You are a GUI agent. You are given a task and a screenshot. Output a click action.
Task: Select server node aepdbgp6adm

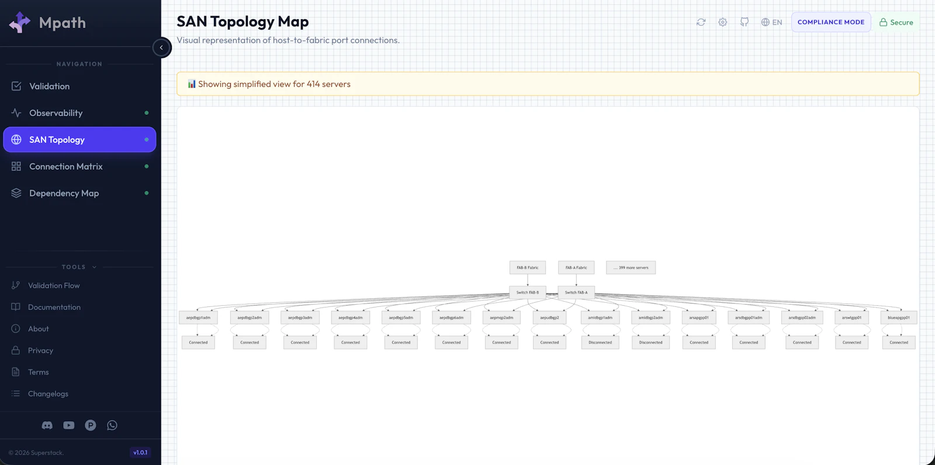(x=452, y=318)
